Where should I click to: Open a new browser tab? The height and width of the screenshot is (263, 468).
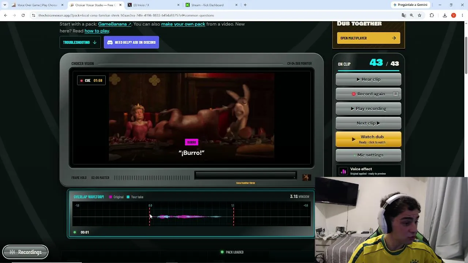[x=245, y=5]
